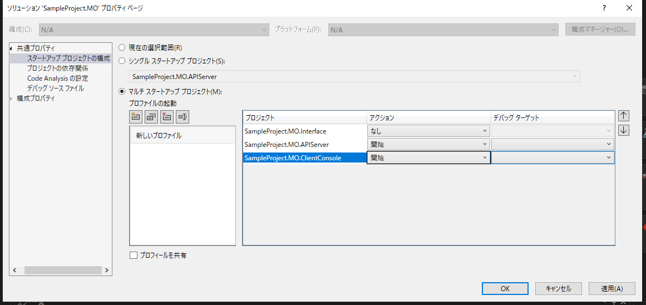Image resolution: width=646 pixels, height=305 pixels.
Task: Move project down with the down arrow
Action: click(623, 130)
